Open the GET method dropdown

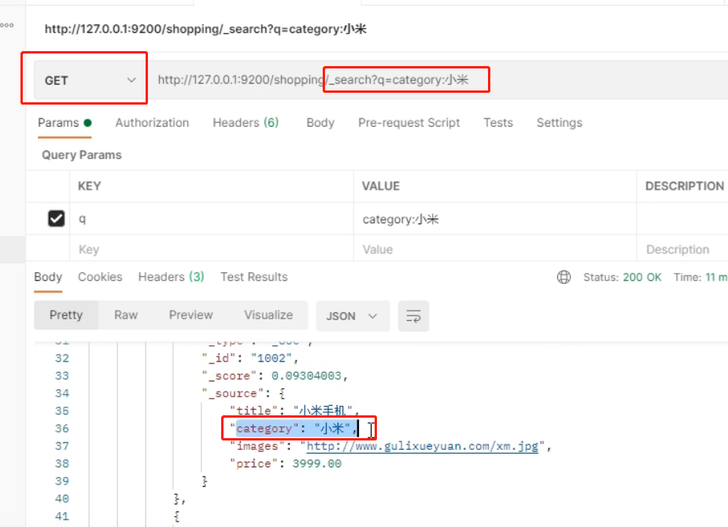click(x=91, y=80)
